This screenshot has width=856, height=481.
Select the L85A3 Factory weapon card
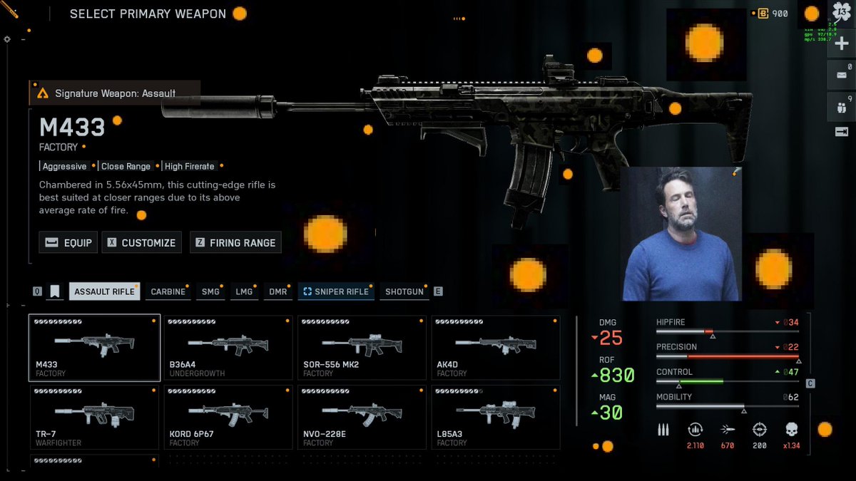coord(496,418)
